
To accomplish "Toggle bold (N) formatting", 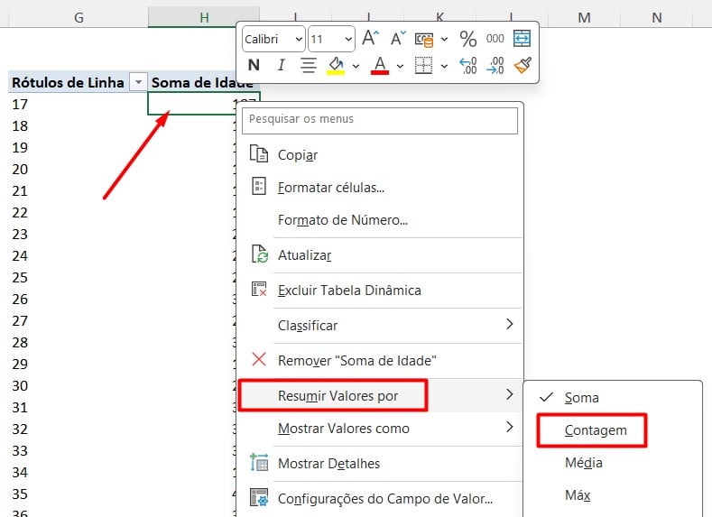I will tap(254, 65).
